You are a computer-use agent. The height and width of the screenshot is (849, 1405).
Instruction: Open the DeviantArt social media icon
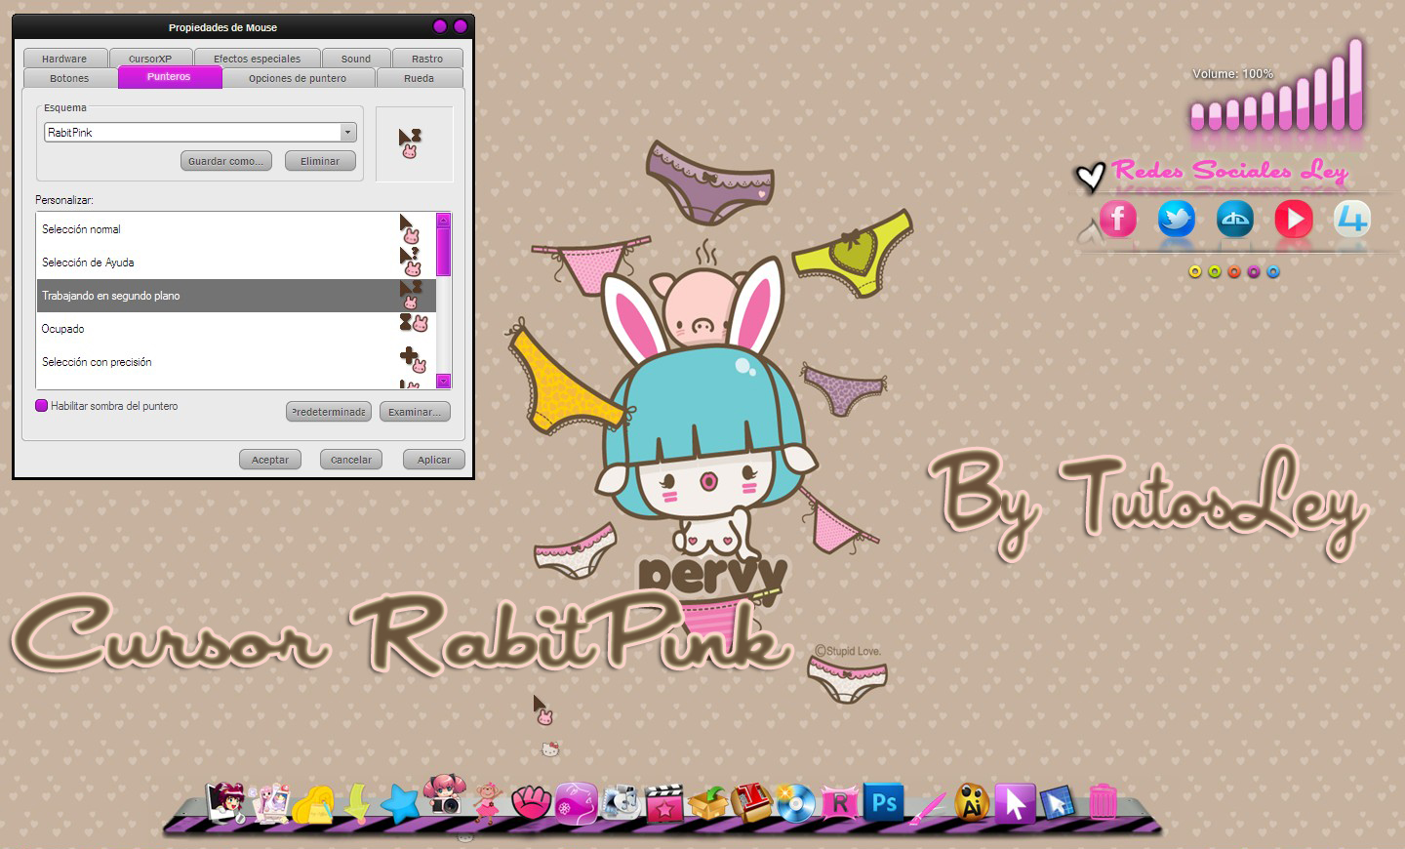1235,219
